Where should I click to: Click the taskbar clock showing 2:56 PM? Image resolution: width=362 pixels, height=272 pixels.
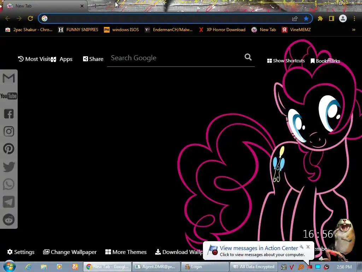pos(344,267)
